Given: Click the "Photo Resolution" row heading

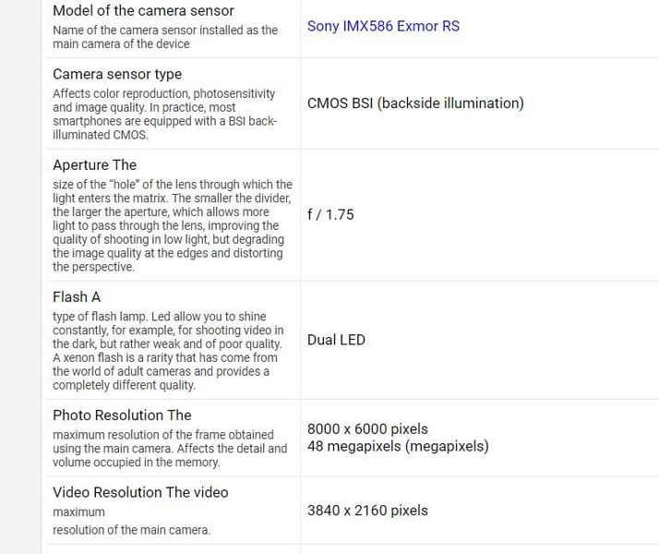Looking at the screenshot, I should coord(122,415).
